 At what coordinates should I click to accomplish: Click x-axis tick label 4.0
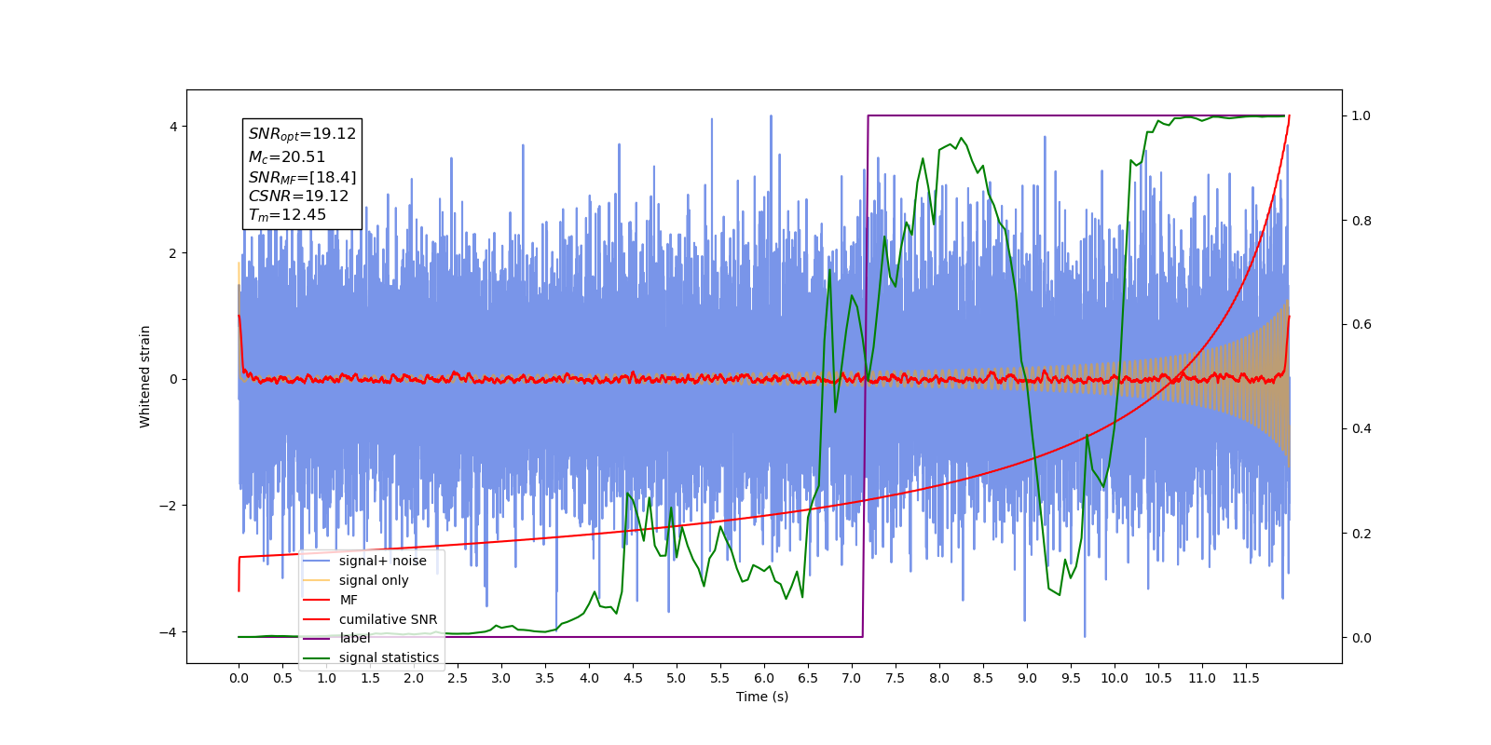pyautogui.click(x=589, y=678)
